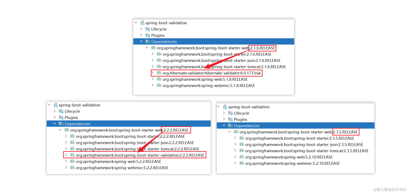This screenshot has width=408, height=193.
Task: Select the text org.hibernate.validator:hibernate-validator:6.0.17.Final
Action: pos(212,73)
